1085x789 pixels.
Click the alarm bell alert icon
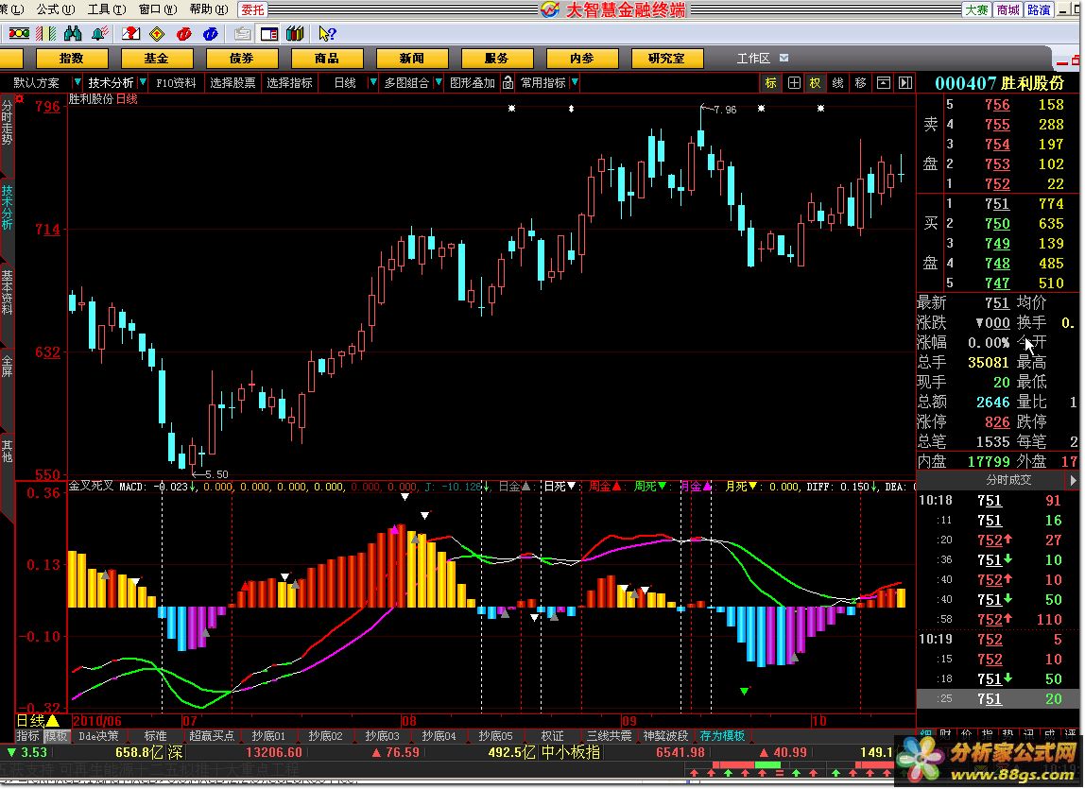coord(99,33)
